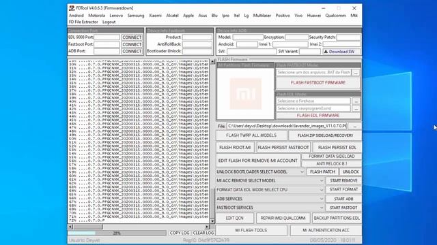Click the EDIT QCN button
The image size is (437, 245).
coord(235,218)
